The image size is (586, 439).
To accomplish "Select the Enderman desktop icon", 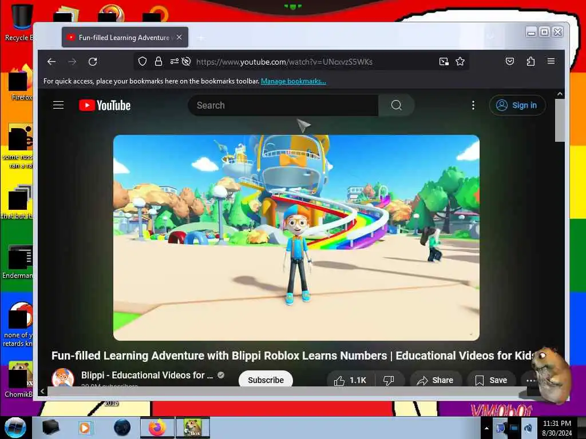I will (x=19, y=262).
